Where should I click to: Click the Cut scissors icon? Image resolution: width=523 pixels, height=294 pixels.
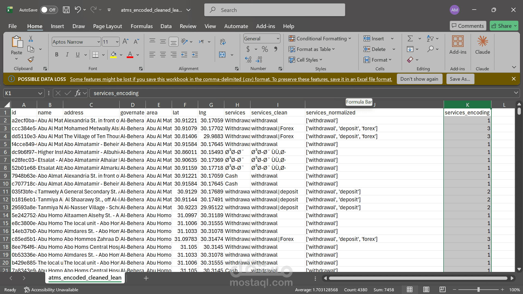coord(31,39)
